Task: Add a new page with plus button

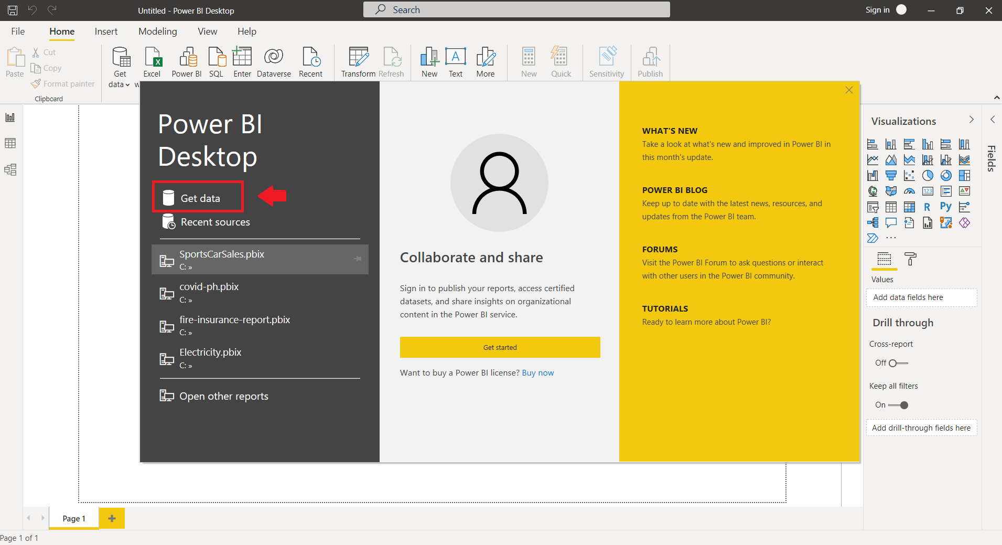Action: tap(112, 518)
